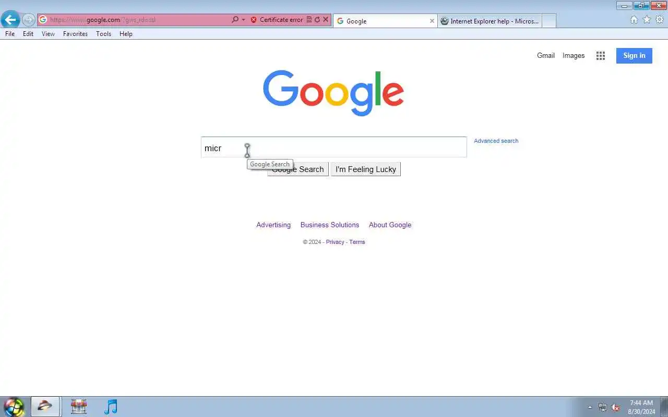Viewport: 668px width, 417px height.
Task: Open the Favorites menu
Action: point(75,34)
